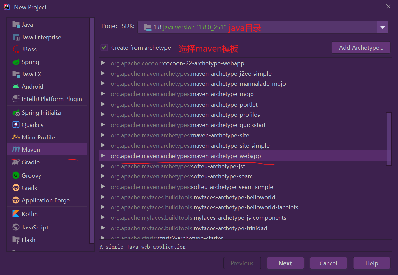Click the IntelliJ Platform Plugin icon

click(x=16, y=99)
